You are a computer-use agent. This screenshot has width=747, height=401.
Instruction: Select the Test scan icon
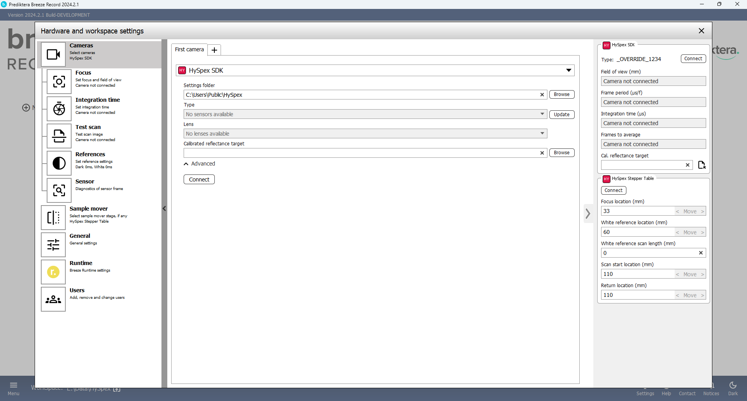59,136
